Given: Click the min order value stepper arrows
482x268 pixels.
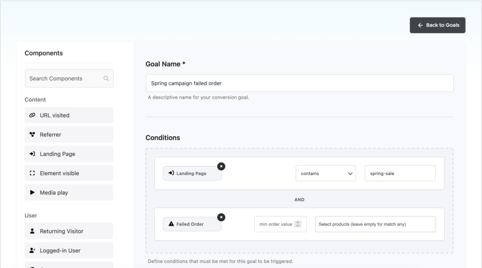Looking at the screenshot, I should click(x=297, y=224).
